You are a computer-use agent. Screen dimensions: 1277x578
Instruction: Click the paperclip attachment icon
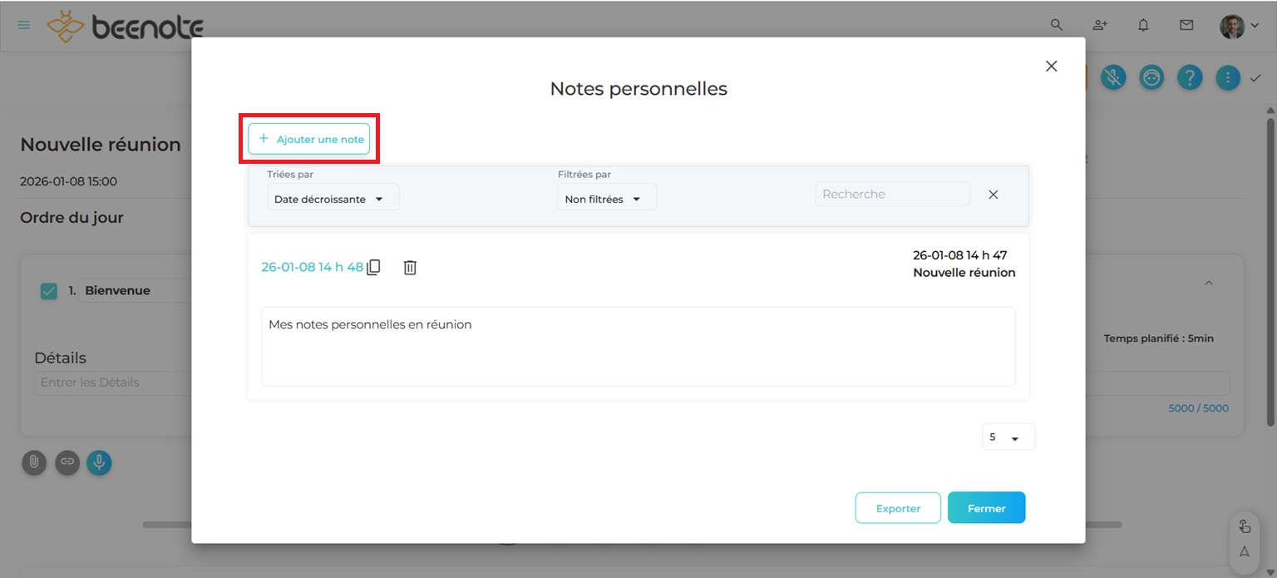pos(33,462)
